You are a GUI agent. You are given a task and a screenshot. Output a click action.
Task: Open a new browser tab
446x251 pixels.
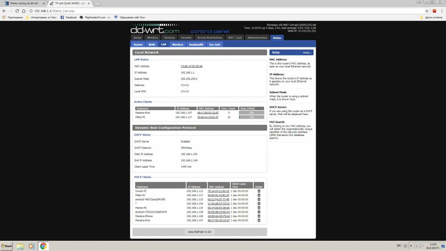(97, 4)
